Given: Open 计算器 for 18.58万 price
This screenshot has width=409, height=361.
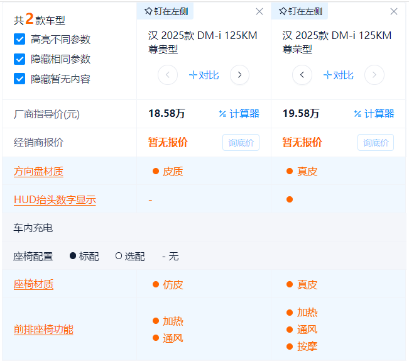Looking at the screenshot, I should tap(239, 114).
